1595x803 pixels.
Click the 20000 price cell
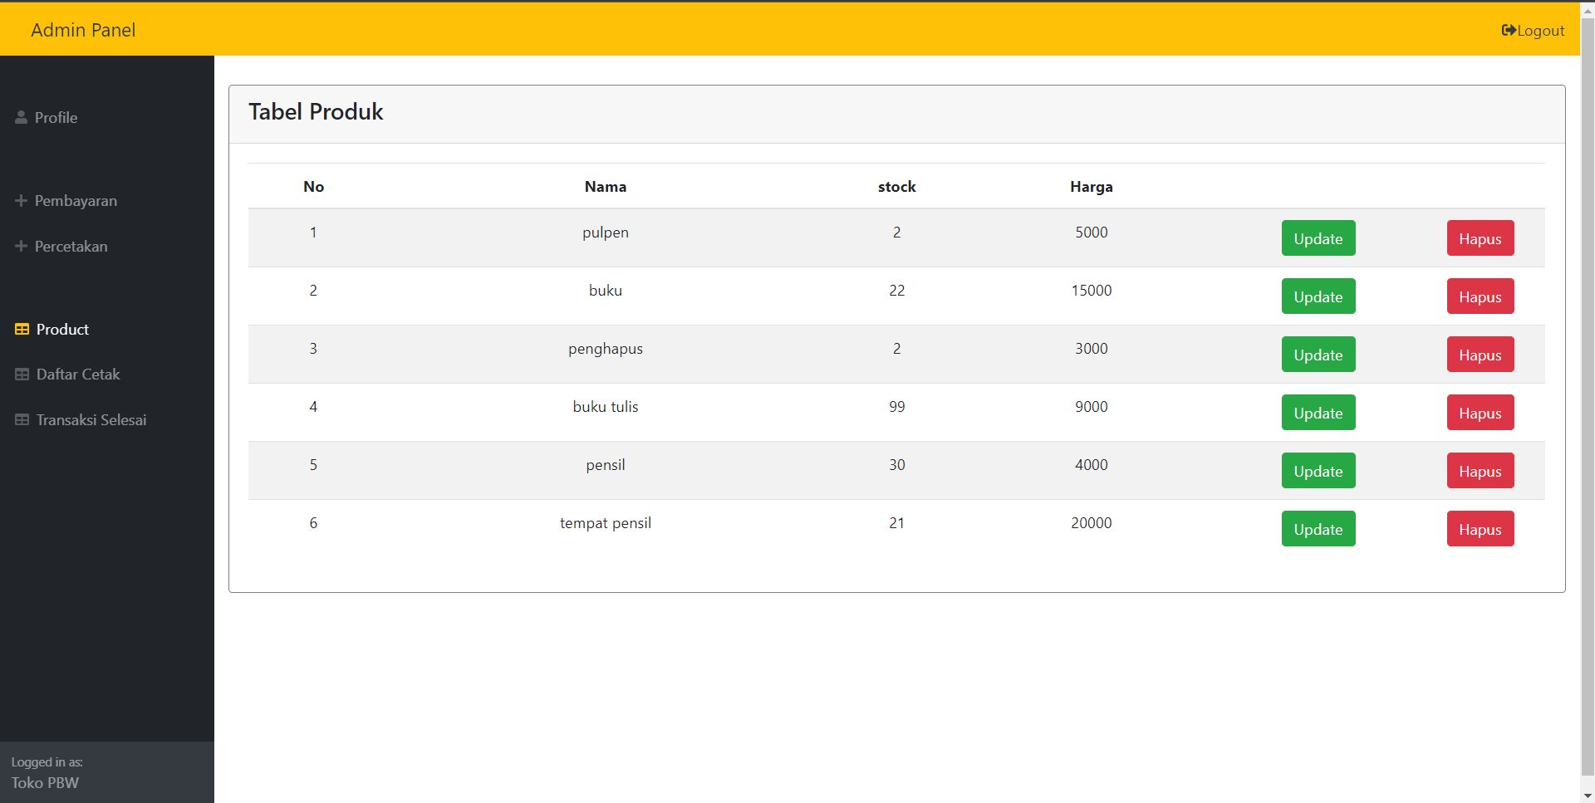[1092, 523]
